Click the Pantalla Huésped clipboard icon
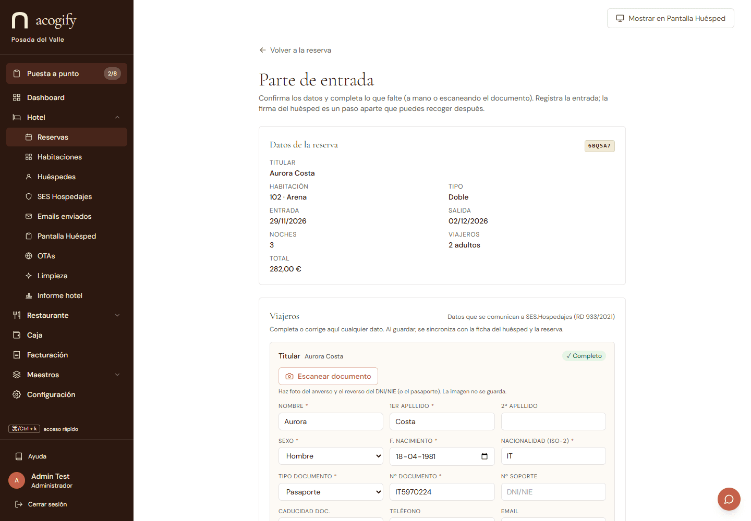 [29, 236]
